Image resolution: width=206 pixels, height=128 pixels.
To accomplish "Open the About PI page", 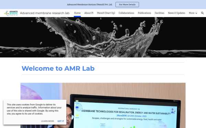I will (x=89, y=13).
